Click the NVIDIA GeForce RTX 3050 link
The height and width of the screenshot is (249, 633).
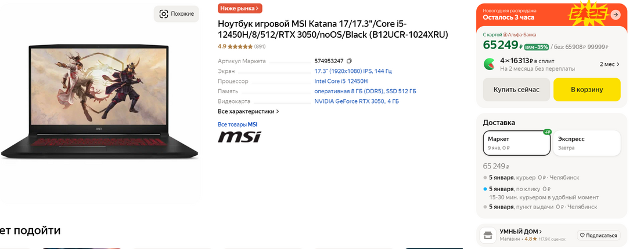tap(357, 101)
